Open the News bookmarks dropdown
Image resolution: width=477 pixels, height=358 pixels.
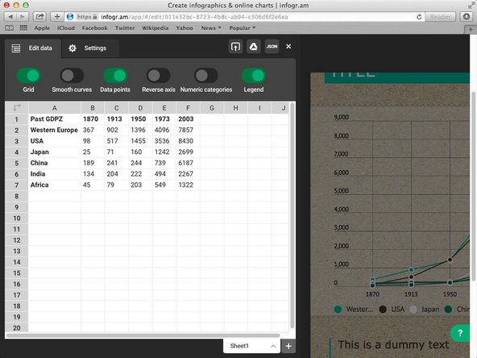click(211, 28)
